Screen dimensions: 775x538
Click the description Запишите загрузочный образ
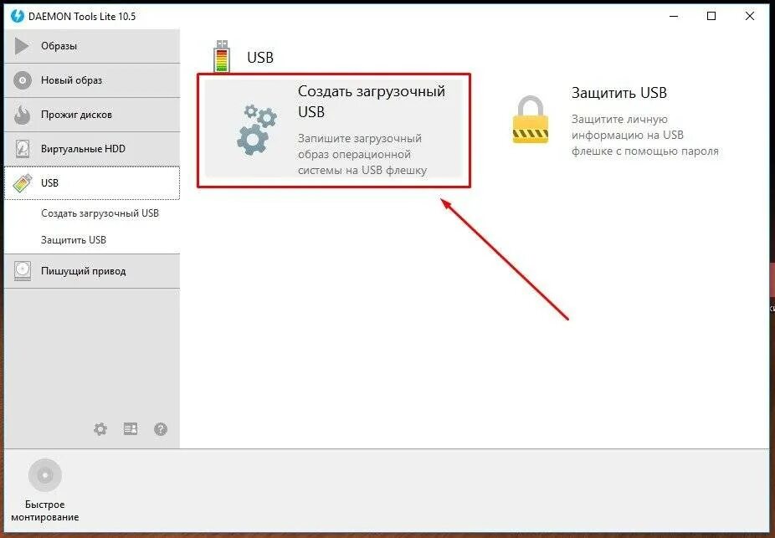pos(362,154)
